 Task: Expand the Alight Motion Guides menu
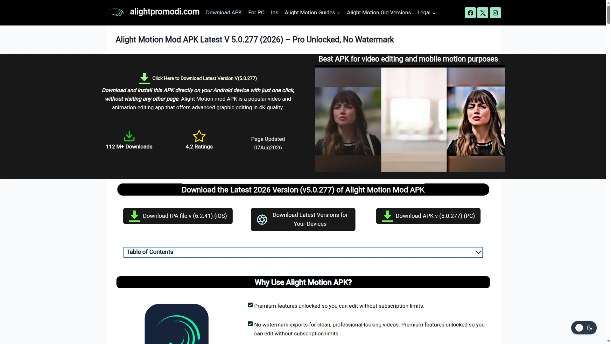click(x=313, y=13)
